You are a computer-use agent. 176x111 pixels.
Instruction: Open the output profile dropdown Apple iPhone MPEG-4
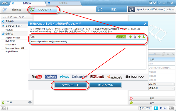(155, 10)
